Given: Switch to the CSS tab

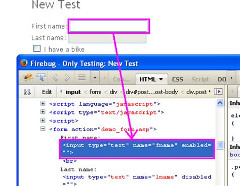Looking at the screenshot, I should point(178,79).
